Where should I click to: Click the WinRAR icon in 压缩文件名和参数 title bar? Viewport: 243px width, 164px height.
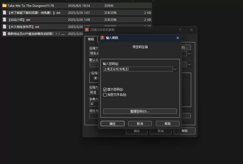[87, 30]
